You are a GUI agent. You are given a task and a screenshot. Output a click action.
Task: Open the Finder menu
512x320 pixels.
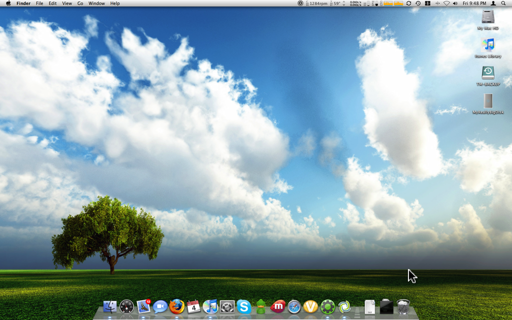click(23, 3)
